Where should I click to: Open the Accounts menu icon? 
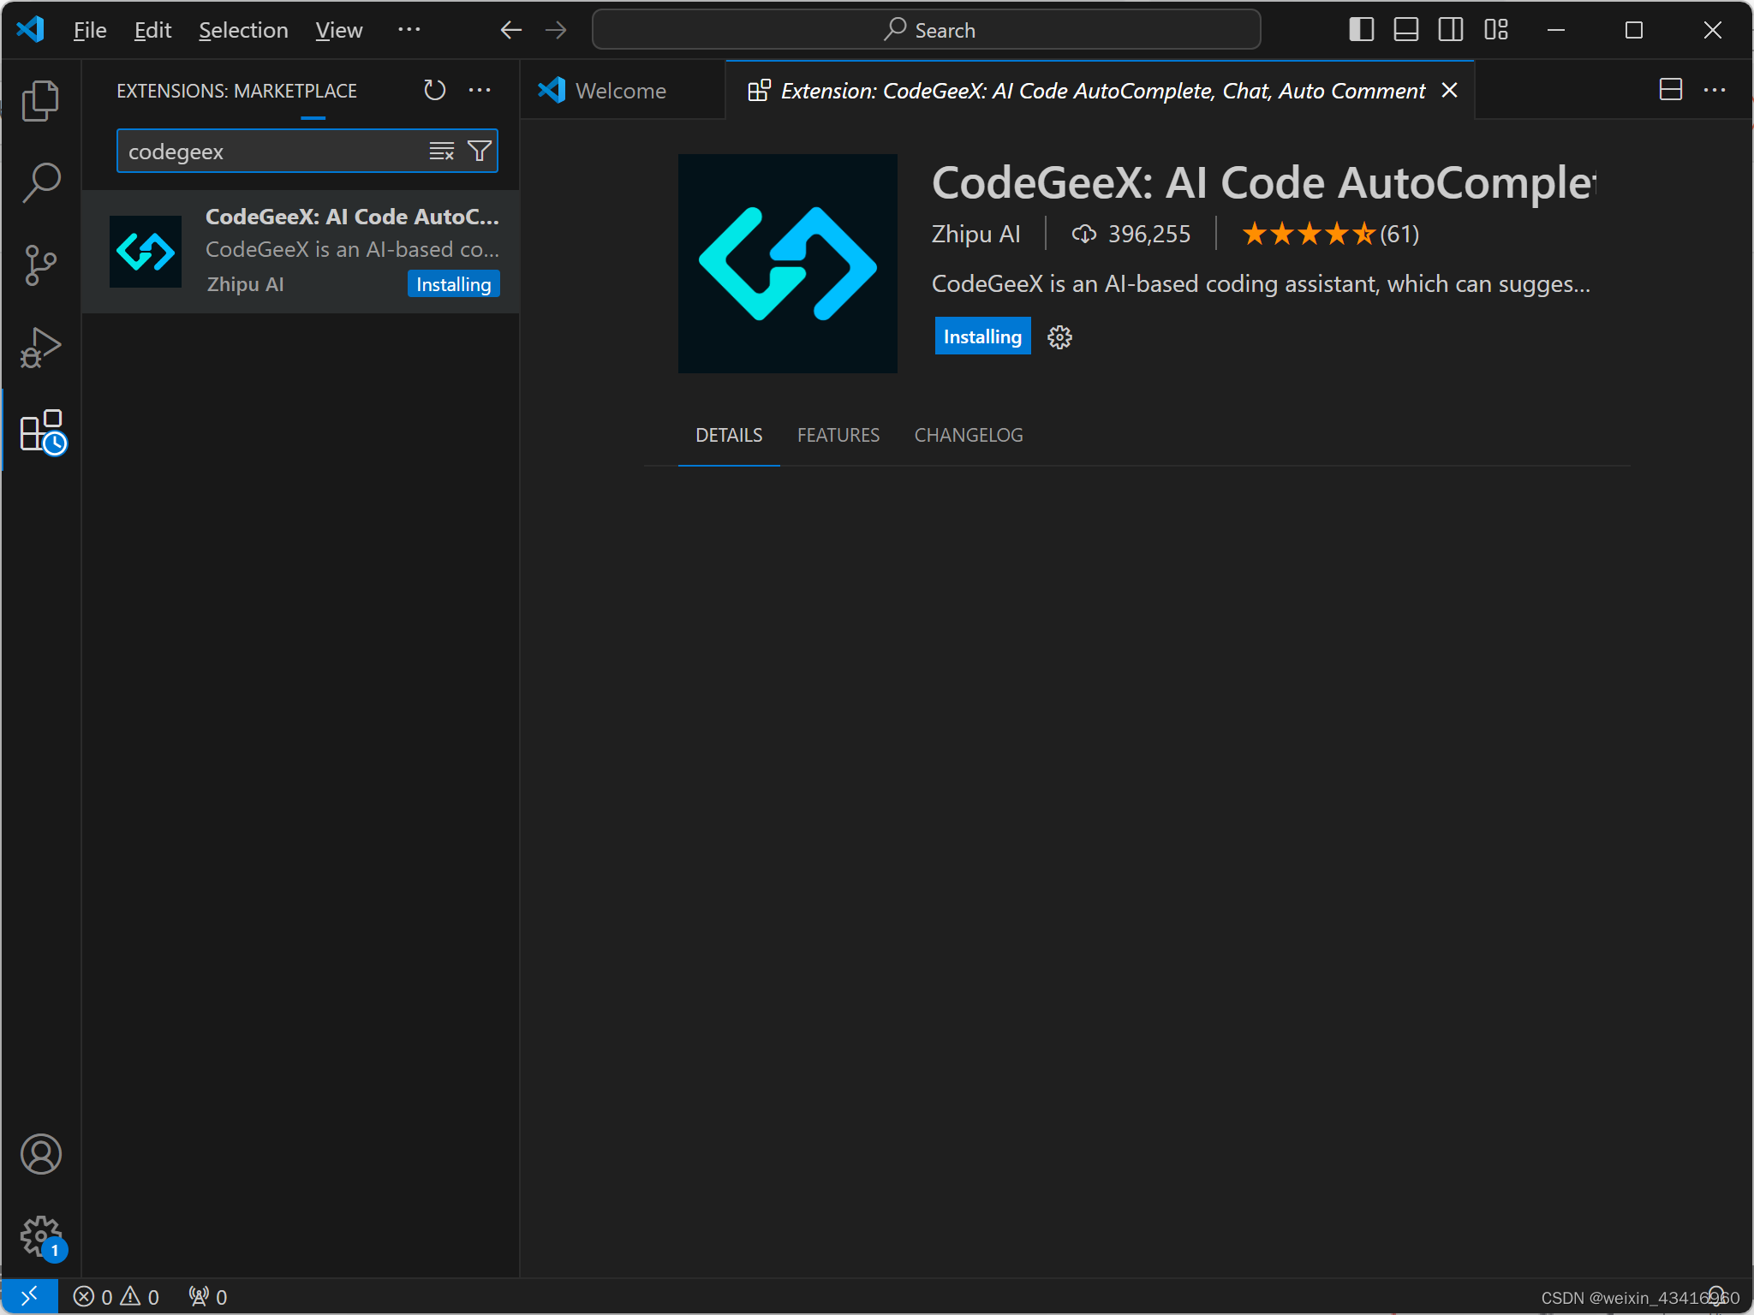click(40, 1154)
